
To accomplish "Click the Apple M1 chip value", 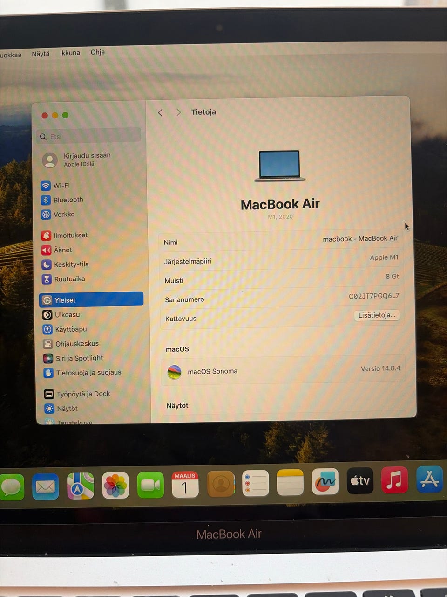I will click(384, 257).
